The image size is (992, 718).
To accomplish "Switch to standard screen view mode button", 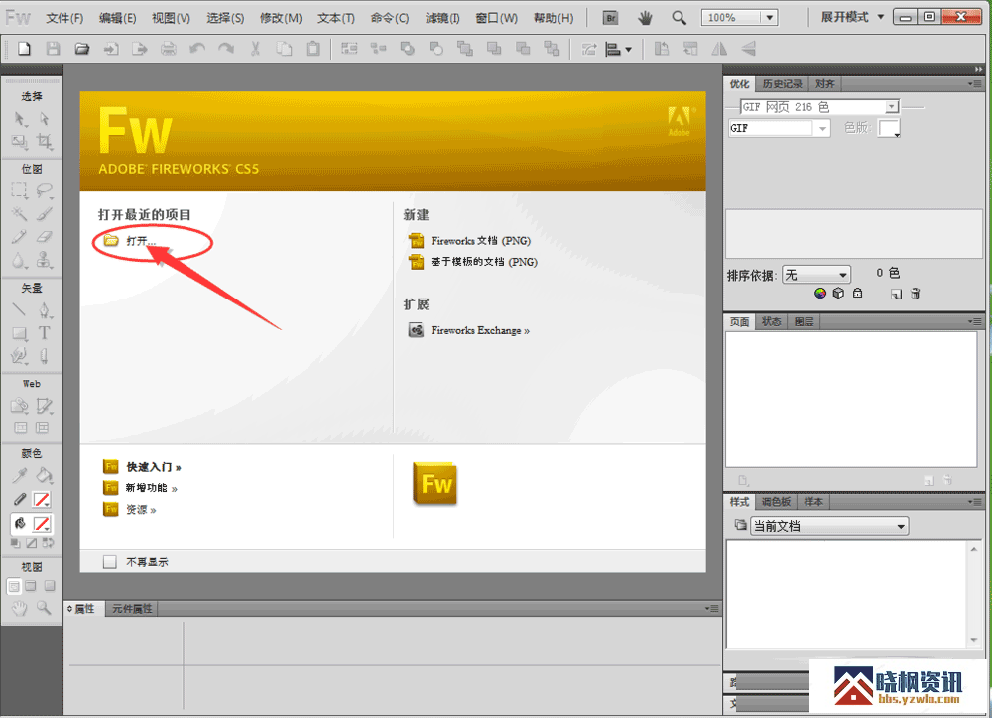I will pos(15,586).
